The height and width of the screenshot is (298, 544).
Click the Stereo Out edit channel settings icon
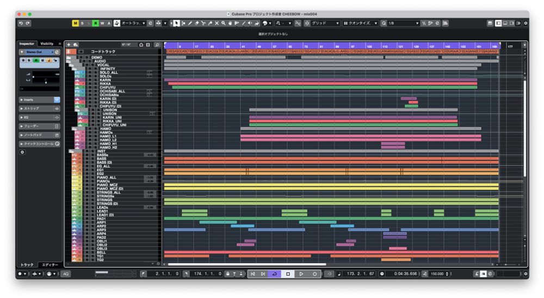tap(57, 52)
